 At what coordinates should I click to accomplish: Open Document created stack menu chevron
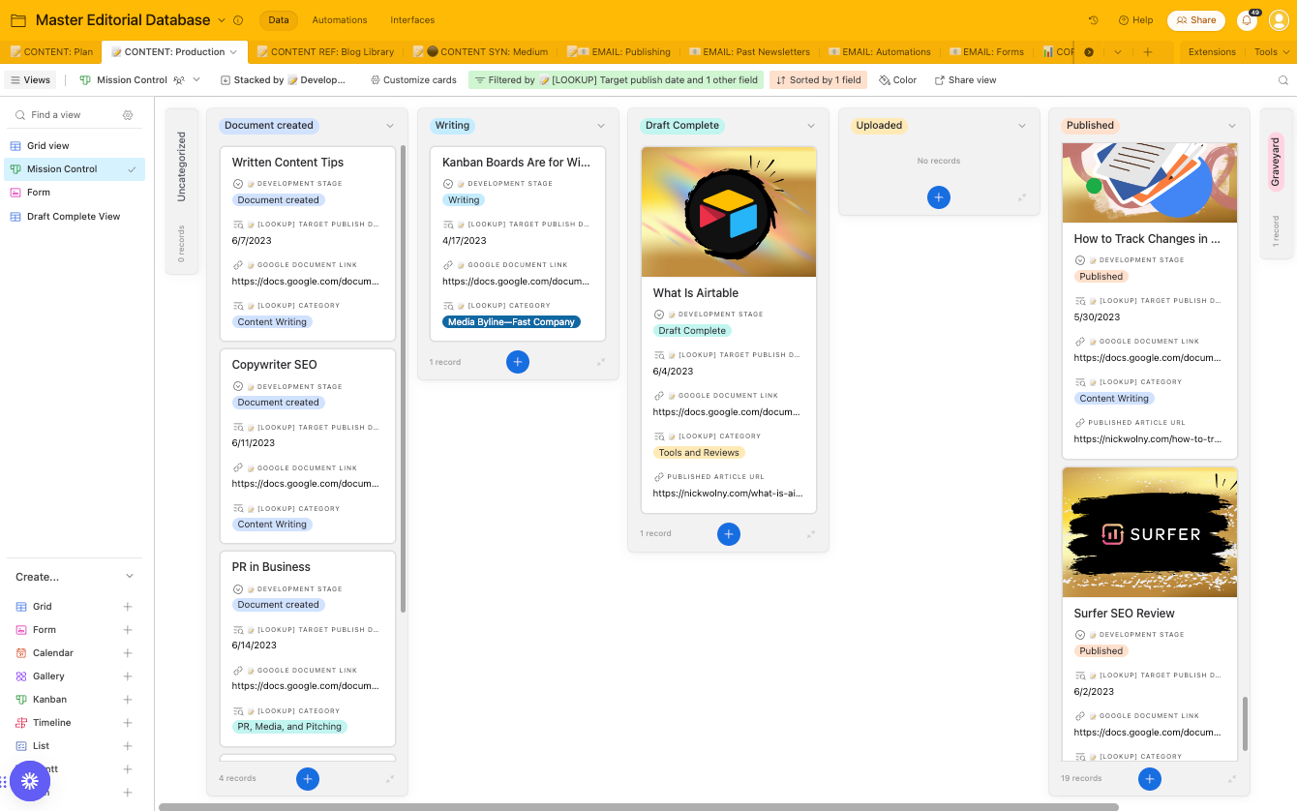coord(390,126)
